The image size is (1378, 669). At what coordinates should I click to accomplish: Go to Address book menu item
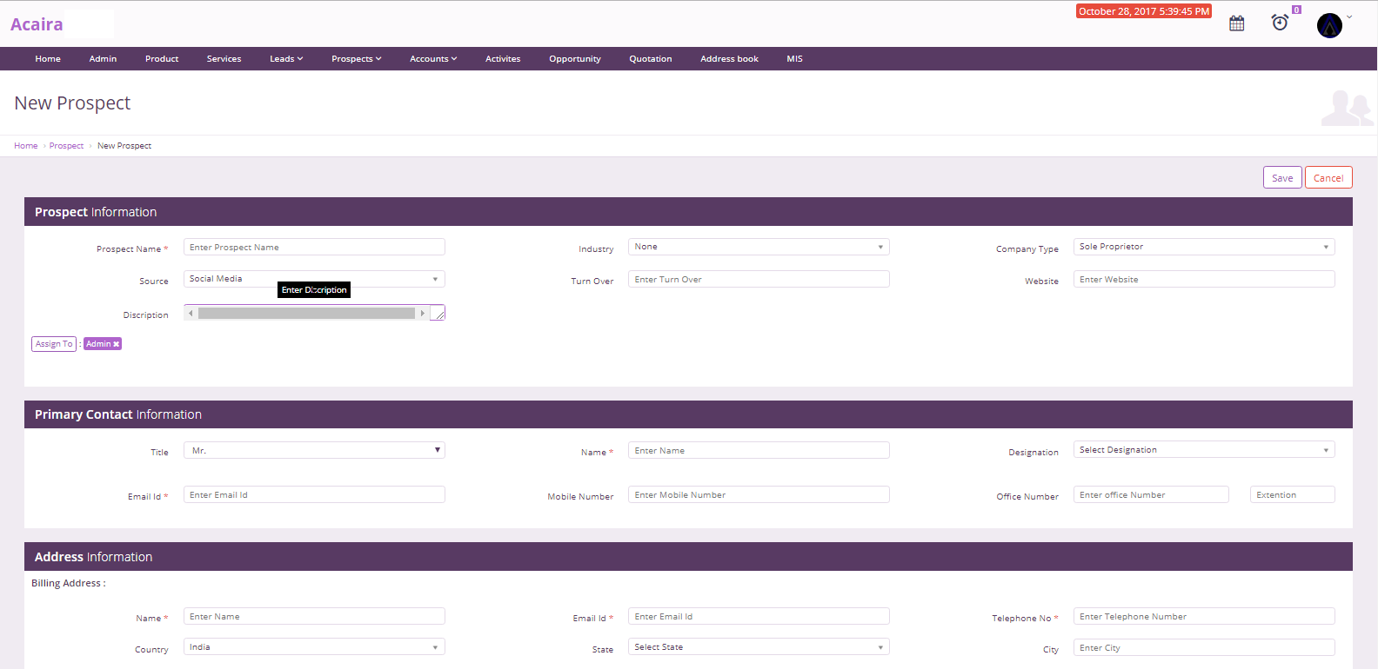click(x=729, y=59)
